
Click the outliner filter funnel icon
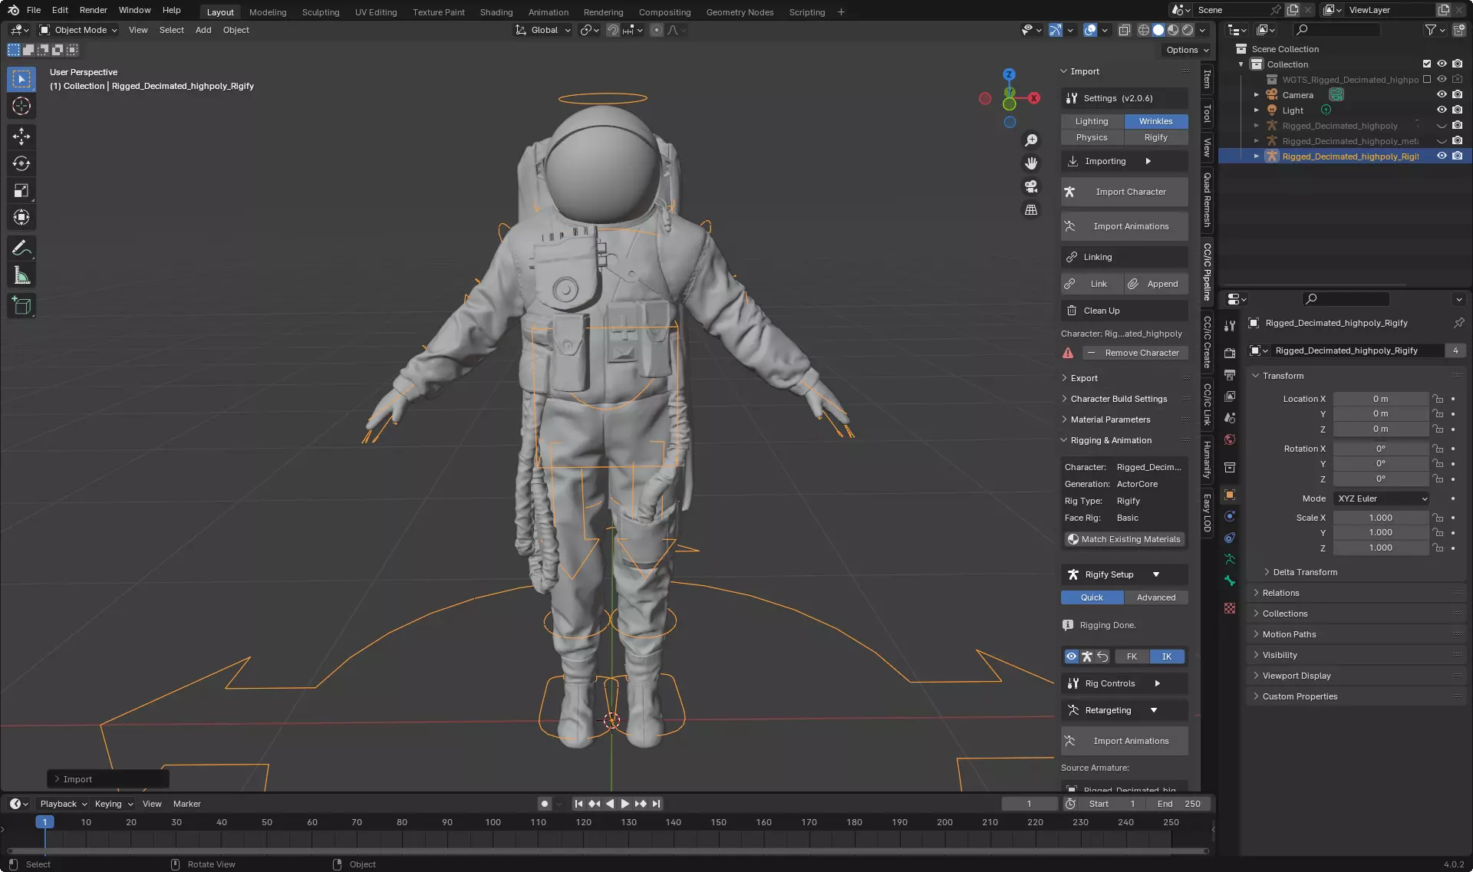pos(1431,30)
